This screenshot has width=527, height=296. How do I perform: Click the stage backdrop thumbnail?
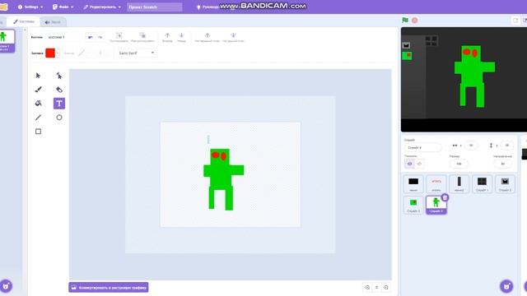(x=525, y=154)
